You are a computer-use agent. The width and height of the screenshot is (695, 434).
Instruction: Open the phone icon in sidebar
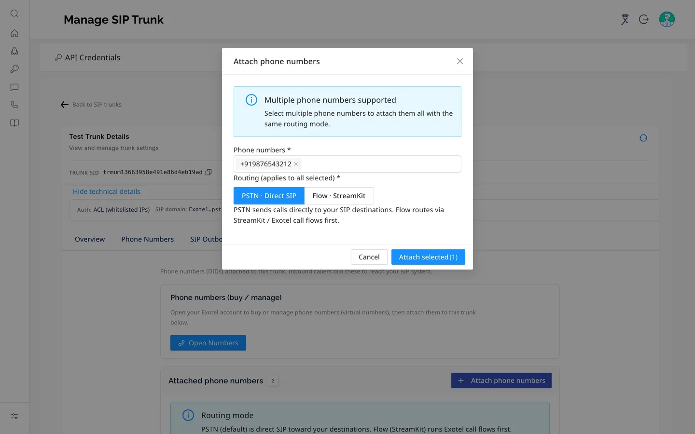[x=14, y=105]
